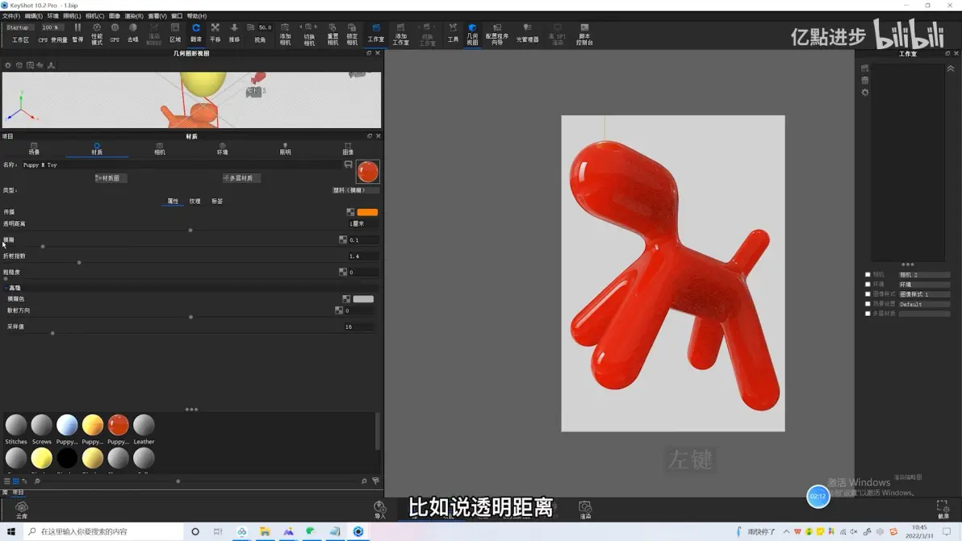
Task: Open the 云库 cloud library icon
Action: coord(22,510)
